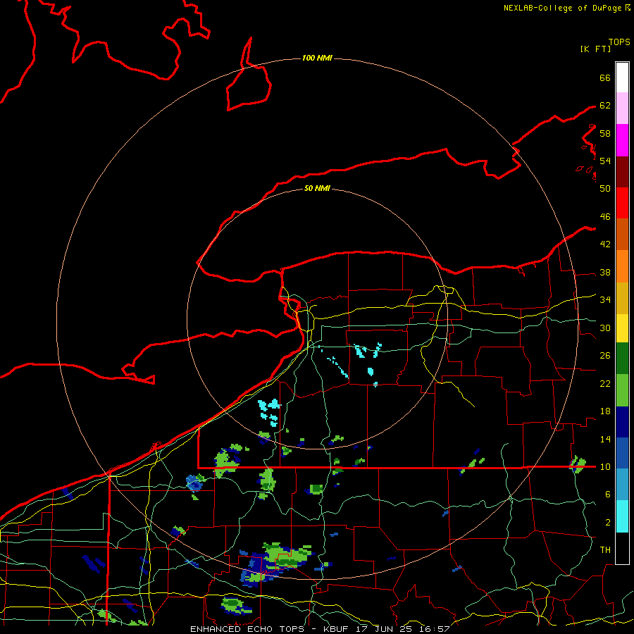
Task: Click the dark green legend swatch
Action: click(x=622, y=359)
